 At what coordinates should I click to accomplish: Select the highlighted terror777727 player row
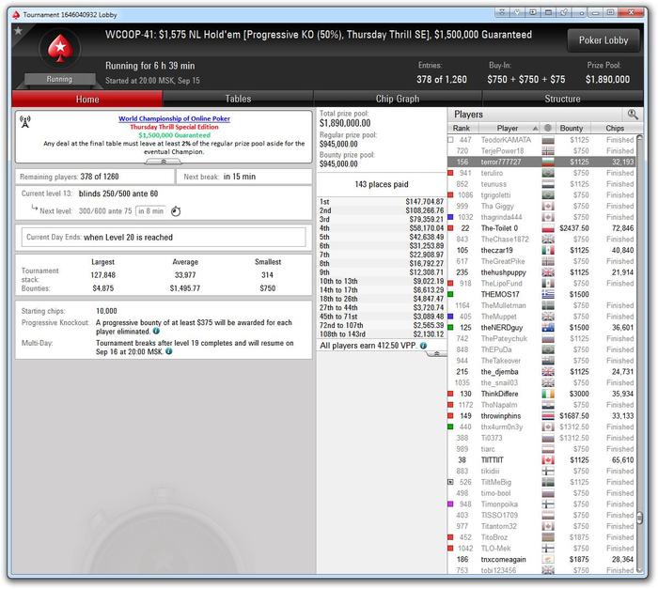click(541, 162)
